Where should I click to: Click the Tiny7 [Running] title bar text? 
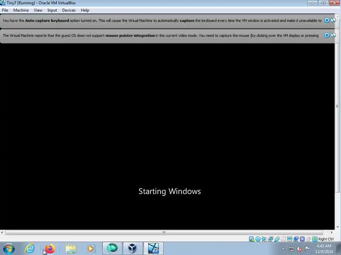click(x=41, y=3)
